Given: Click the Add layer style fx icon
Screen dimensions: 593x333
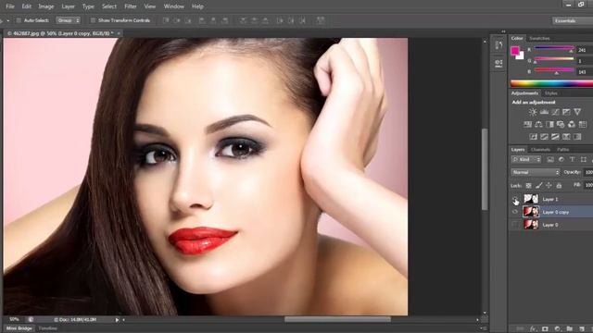Looking at the screenshot, I should (534, 329).
